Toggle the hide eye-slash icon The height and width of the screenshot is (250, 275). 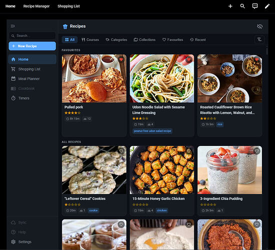click(x=259, y=26)
